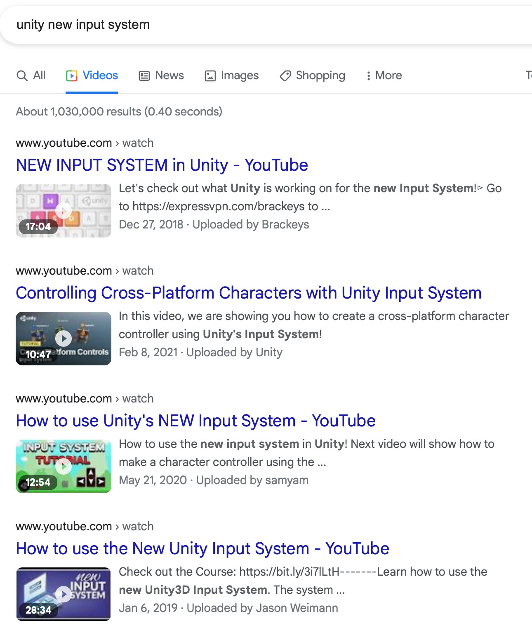
Task: Click the youtube.com URL above the samyam result
Action: tap(85, 399)
